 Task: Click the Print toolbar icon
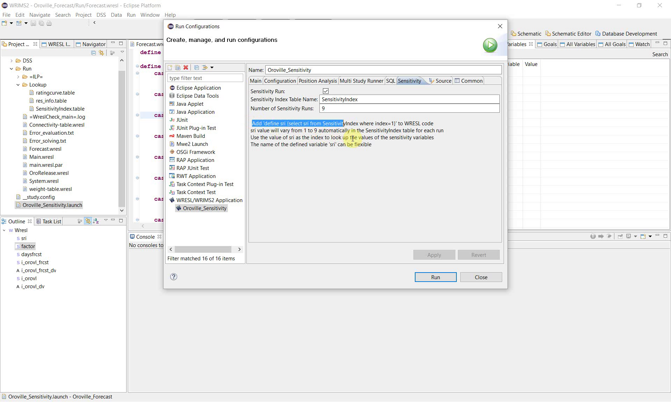pyautogui.click(x=49, y=23)
